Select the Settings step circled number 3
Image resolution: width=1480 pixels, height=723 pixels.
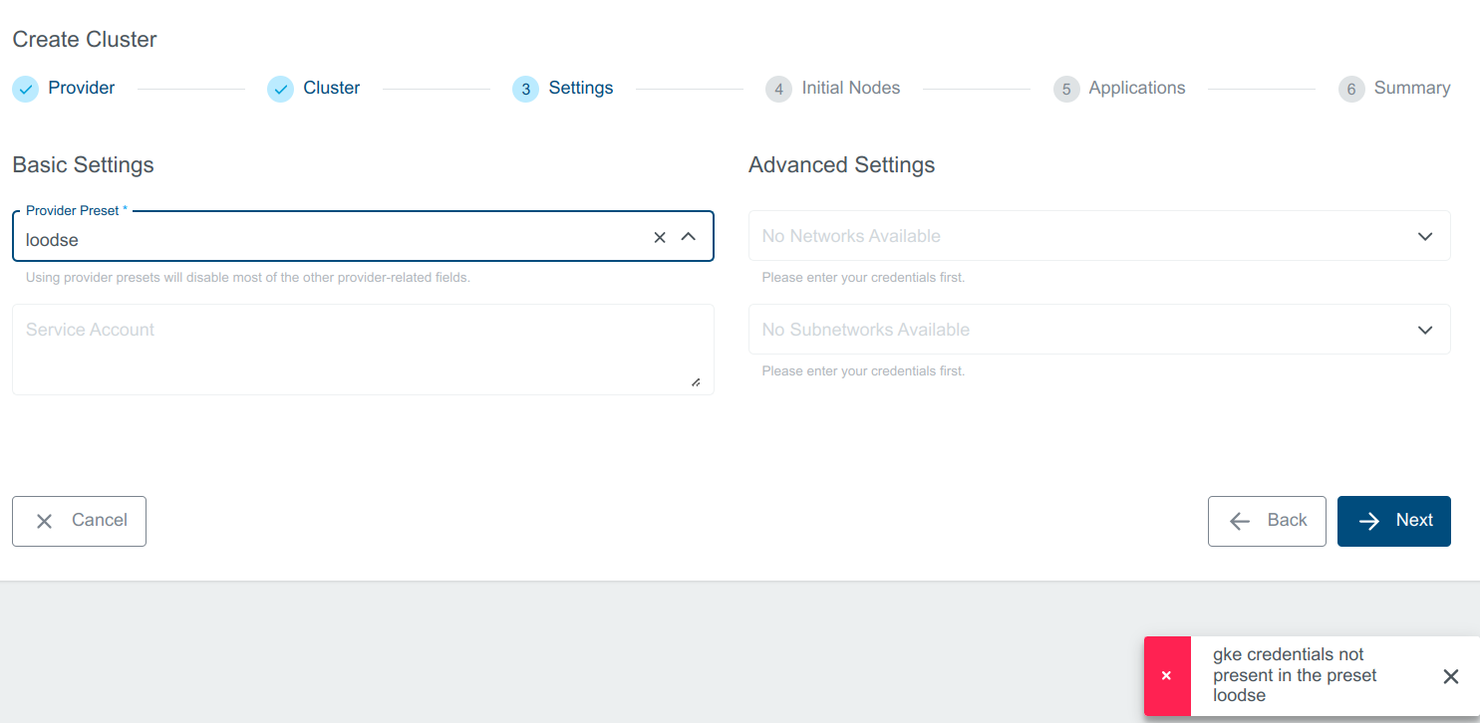[525, 89]
